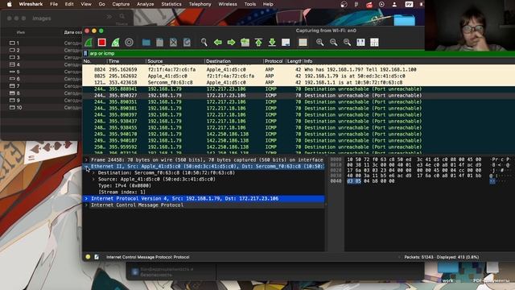Start a new capture with shark fin icon
The width and height of the screenshot is (515, 290).
point(89,43)
